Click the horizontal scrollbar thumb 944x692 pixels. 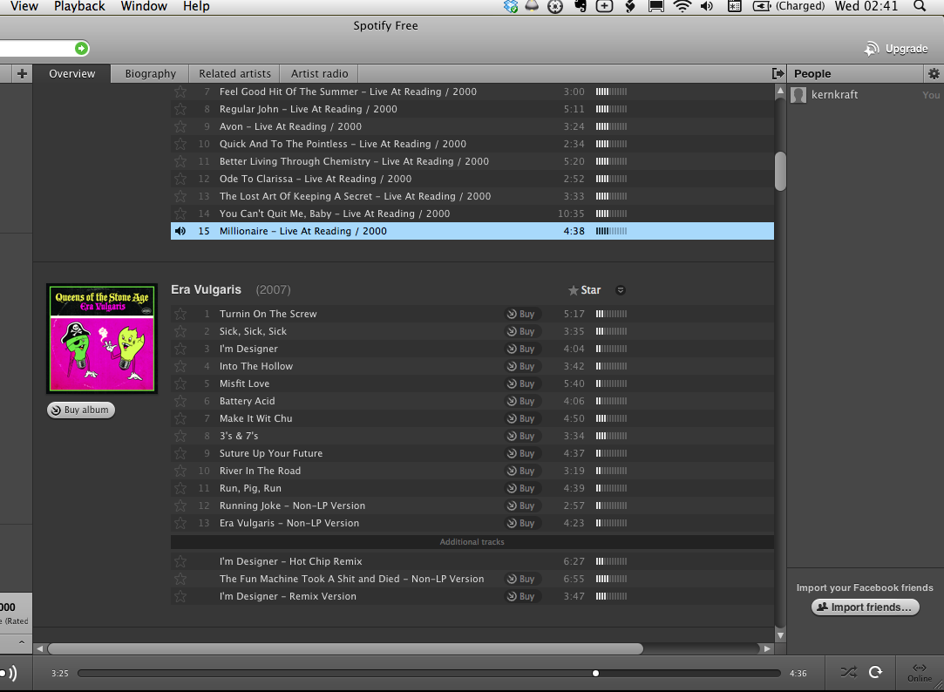click(x=345, y=648)
